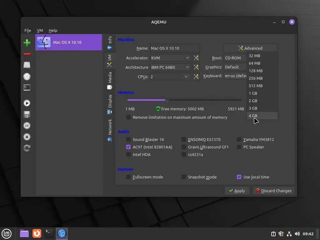Open the Keyboard en-us dropdown
The image size is (320, 240).
click(x=235, y=76)
